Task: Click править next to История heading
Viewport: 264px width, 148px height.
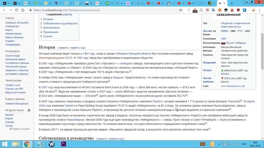Action: click(64, 48)
